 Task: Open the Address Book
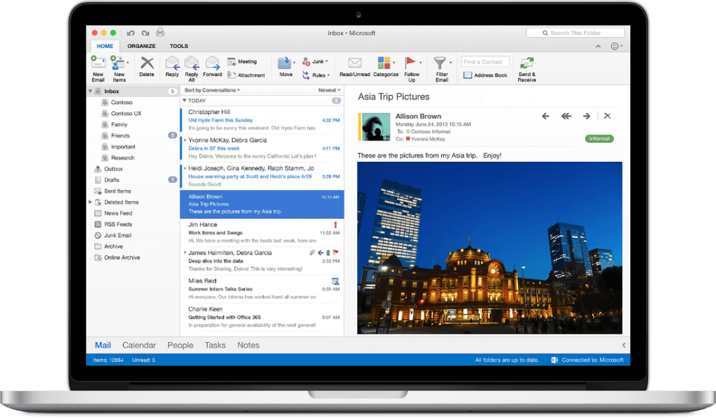pyautogui.click(x=485, y=75)
